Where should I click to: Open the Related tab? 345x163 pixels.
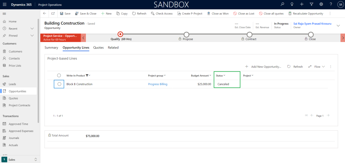click(113, 47)
